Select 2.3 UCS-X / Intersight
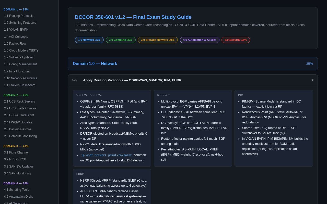Viewport: 327px width, 204px height. click(19, 115)
